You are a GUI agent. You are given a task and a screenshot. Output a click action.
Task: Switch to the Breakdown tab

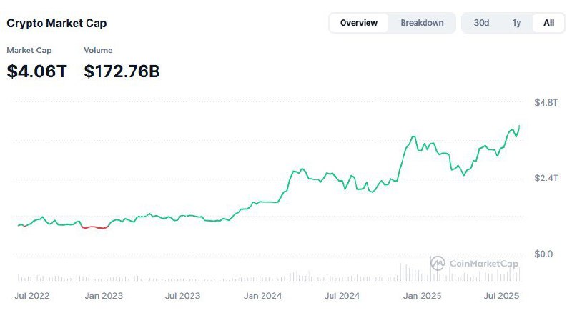(422, 23)
